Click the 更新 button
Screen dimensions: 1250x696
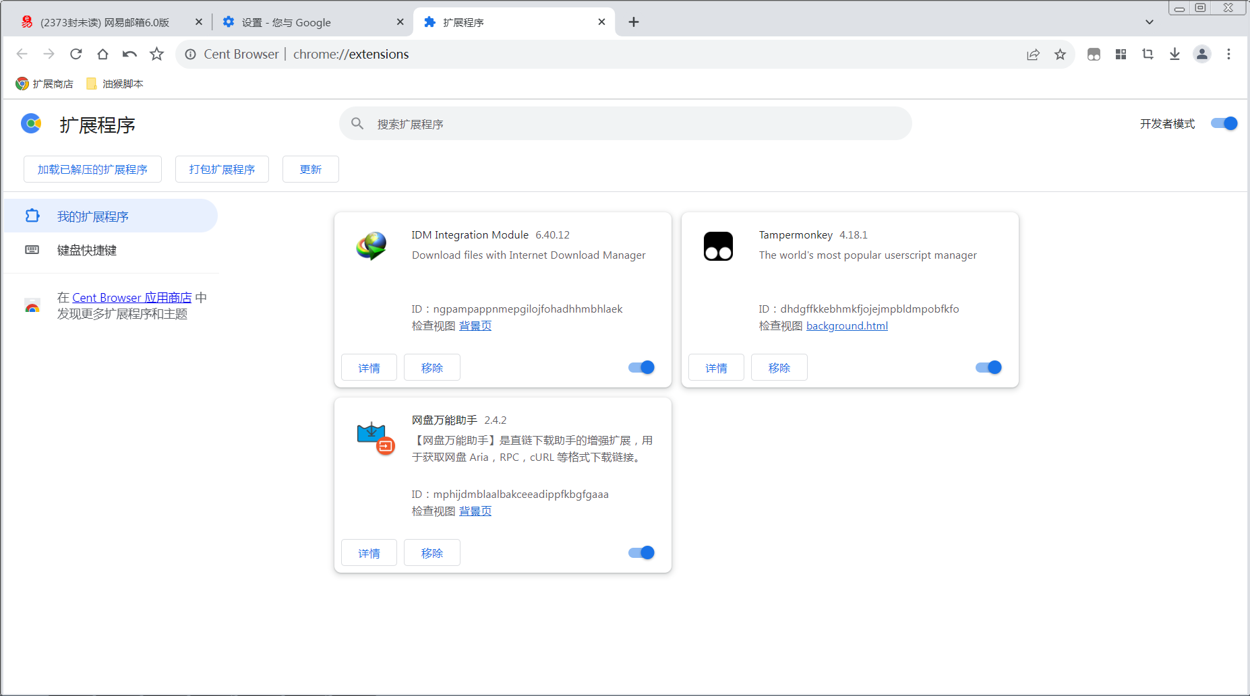click(310, 169)
